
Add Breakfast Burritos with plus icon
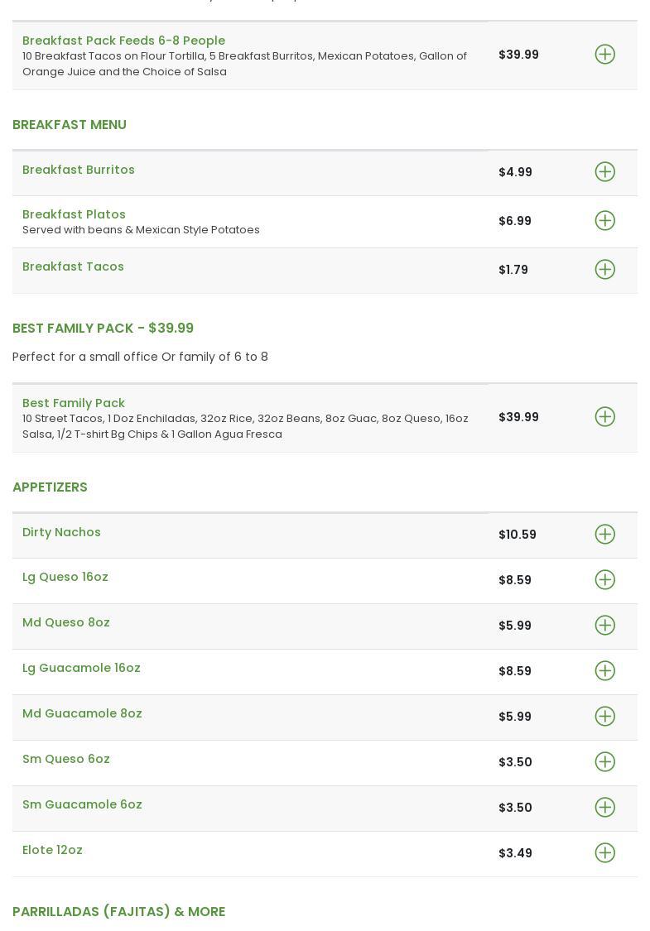click(x=605, y=172)
